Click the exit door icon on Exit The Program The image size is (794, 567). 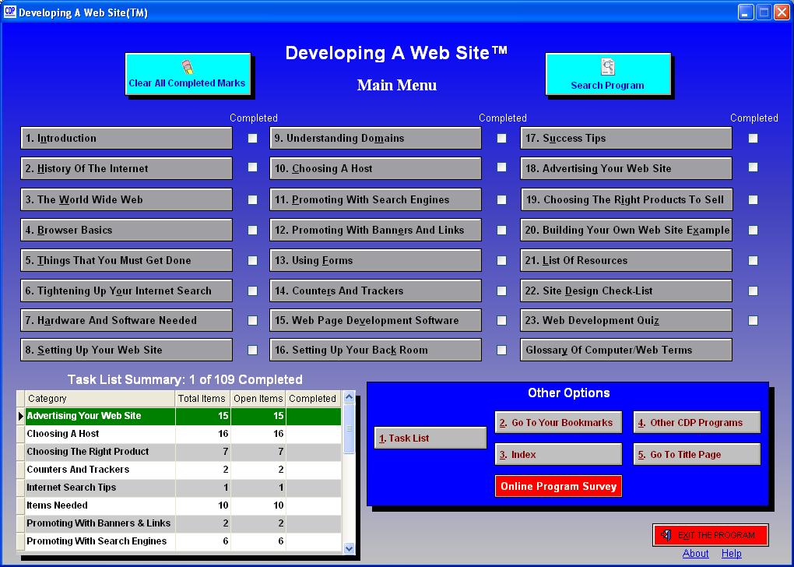[x=666, y=535]
